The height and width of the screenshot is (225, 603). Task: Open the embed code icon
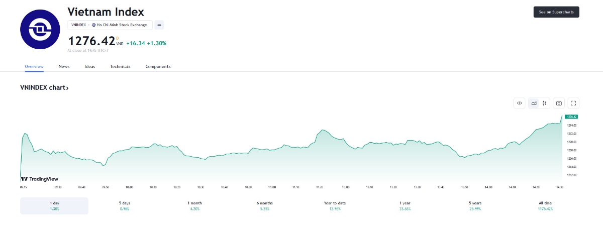[x=520, y=103]
